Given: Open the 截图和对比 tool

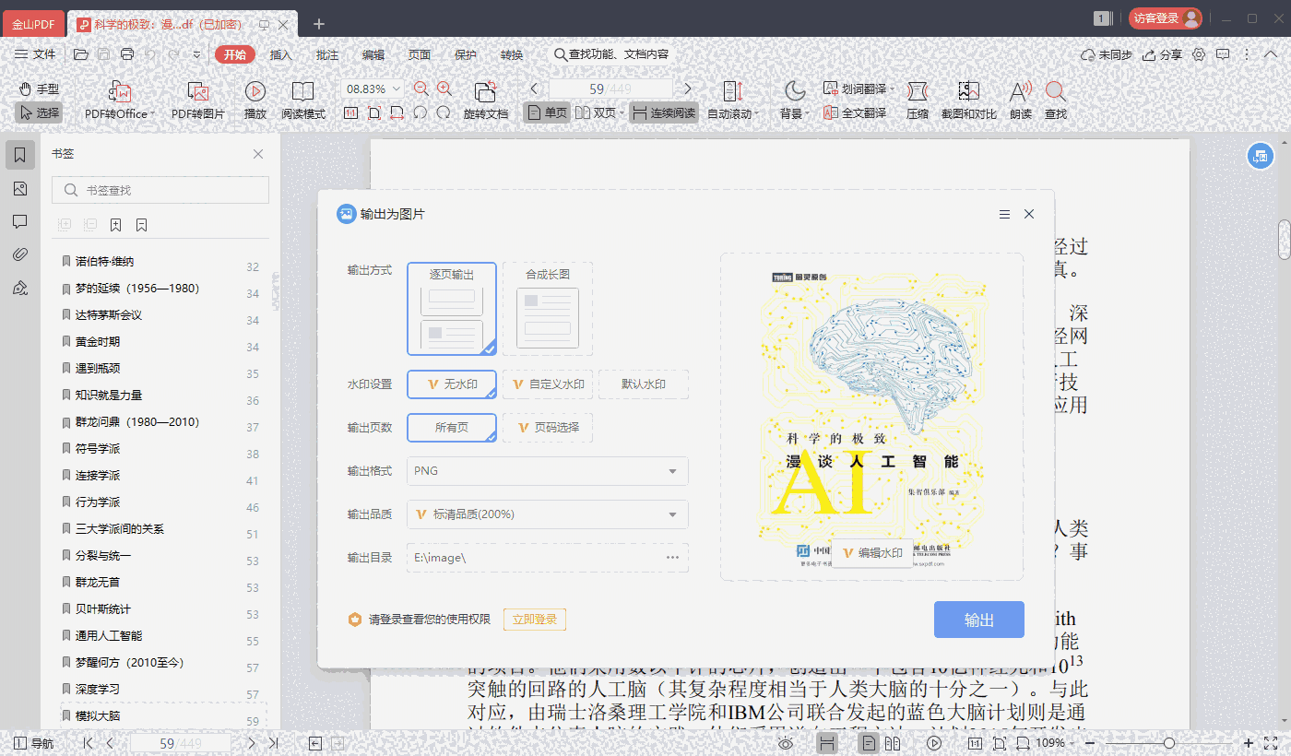Looking at the screenshot, I should [x=968, y=92].
